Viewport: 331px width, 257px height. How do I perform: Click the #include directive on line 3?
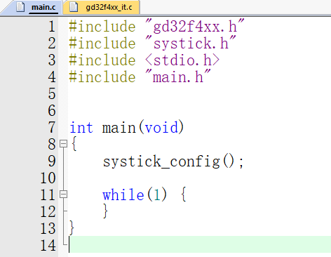102,60
